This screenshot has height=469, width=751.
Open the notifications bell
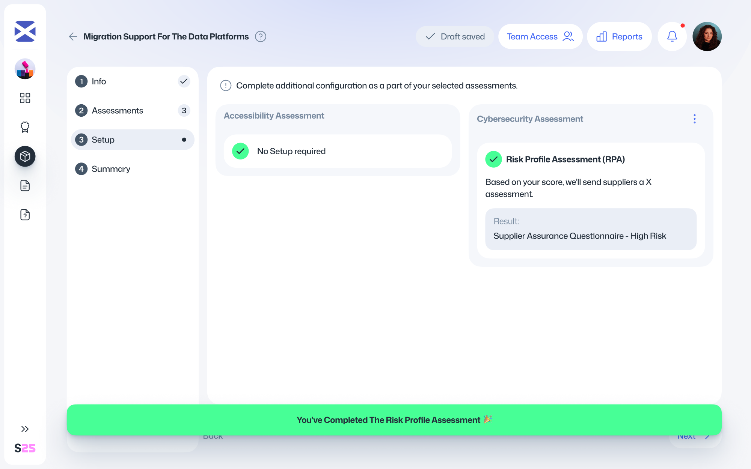coord(672,36)
